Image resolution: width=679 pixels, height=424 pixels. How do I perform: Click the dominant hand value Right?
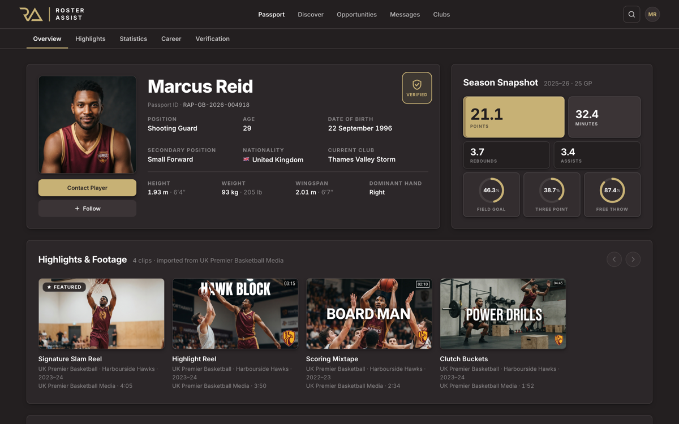[377, 192]
